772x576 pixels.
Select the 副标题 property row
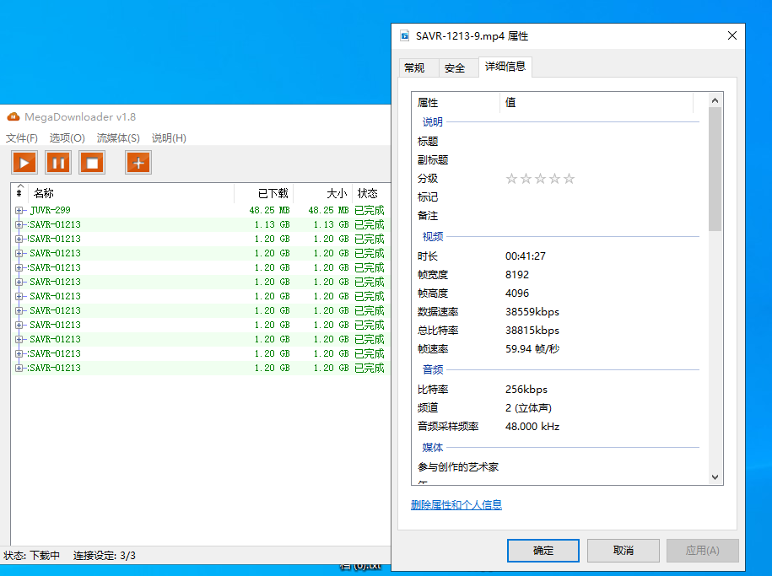pyautogui.click(x=556, y=160)
